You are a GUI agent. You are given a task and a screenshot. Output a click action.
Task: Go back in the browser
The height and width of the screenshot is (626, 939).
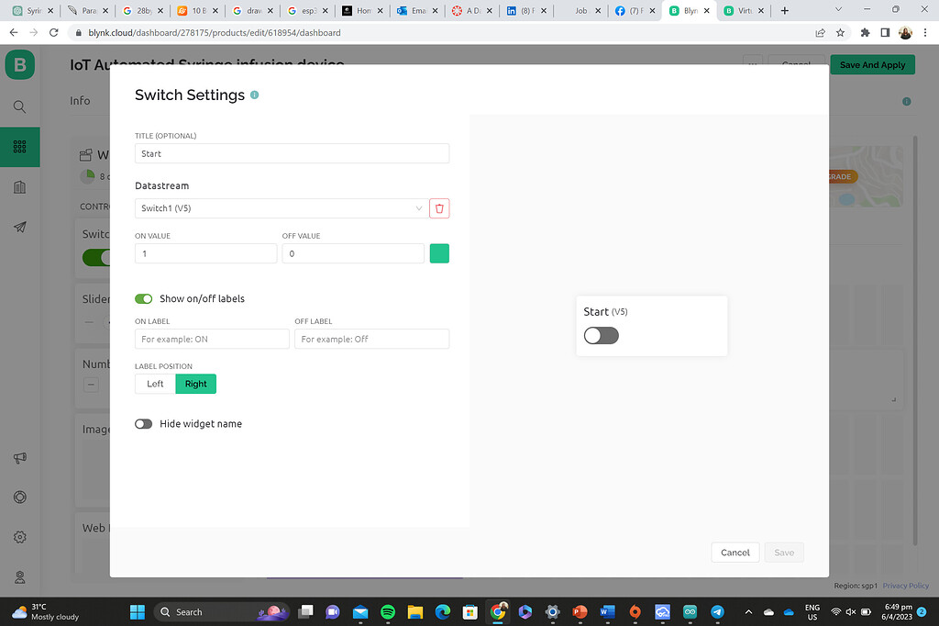13,33
